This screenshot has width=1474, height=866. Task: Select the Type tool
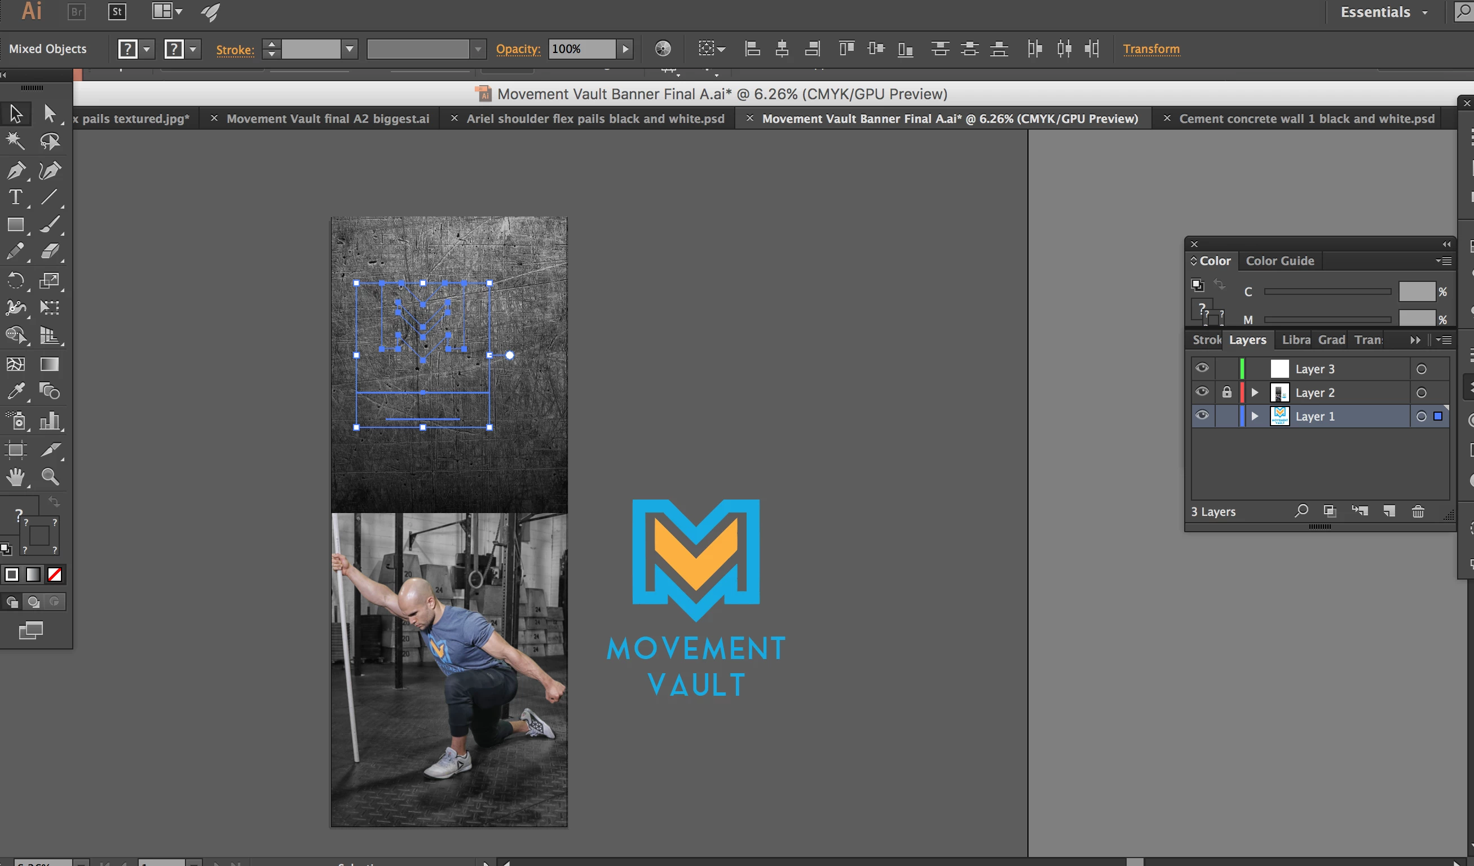pos(16,198)
